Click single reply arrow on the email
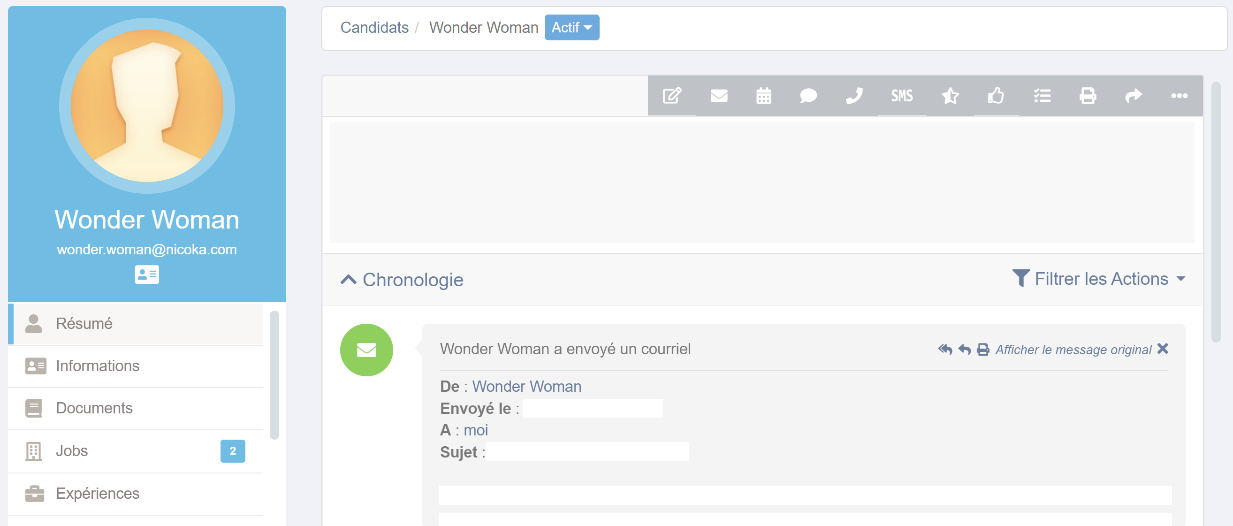Screen dimensions: 1233x526 point(965,350)
